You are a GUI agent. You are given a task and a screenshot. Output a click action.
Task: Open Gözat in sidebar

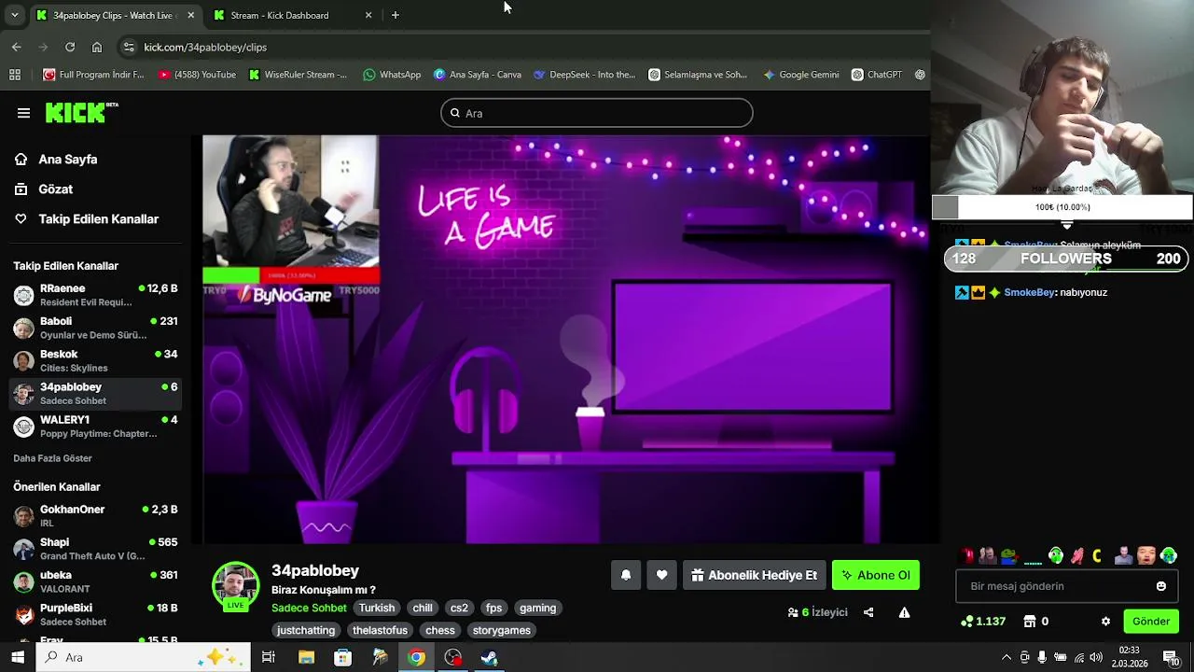pyautogui.click(x=56, y=189)
